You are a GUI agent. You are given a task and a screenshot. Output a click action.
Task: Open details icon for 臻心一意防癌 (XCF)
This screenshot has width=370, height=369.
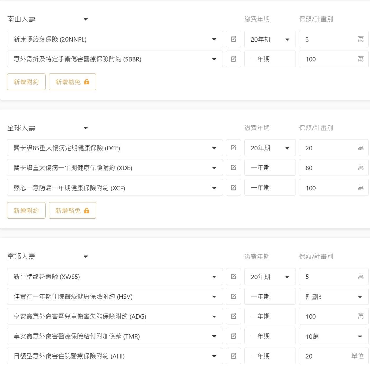pyautogui.click(x=233, y=188)
